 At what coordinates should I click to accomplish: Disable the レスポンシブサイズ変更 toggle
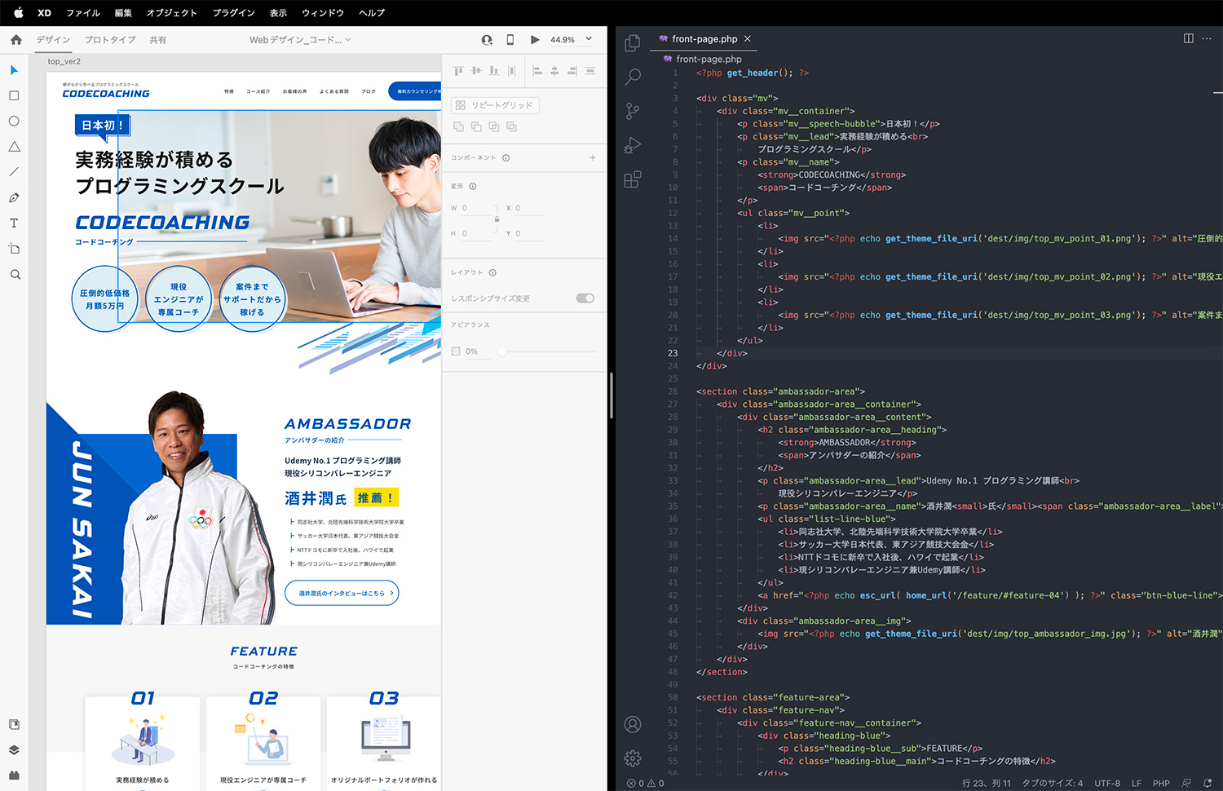tap(585, 298)
